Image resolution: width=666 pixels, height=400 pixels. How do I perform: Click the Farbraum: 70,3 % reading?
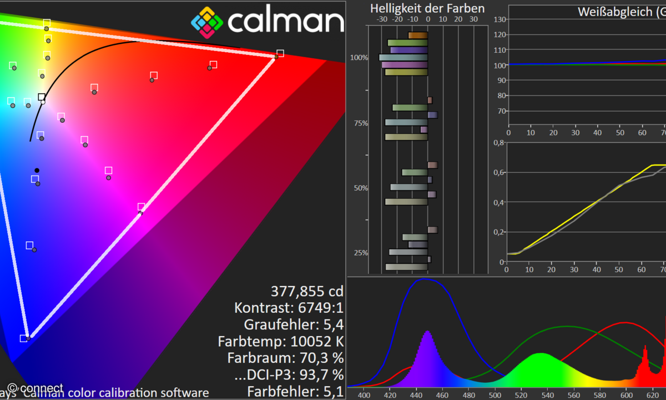[x=285, y=358]
